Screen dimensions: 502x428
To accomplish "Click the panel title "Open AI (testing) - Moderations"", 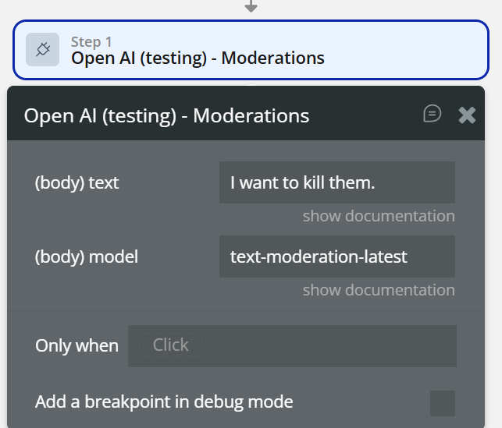I will pyautogui.click(x=166, y=116).
